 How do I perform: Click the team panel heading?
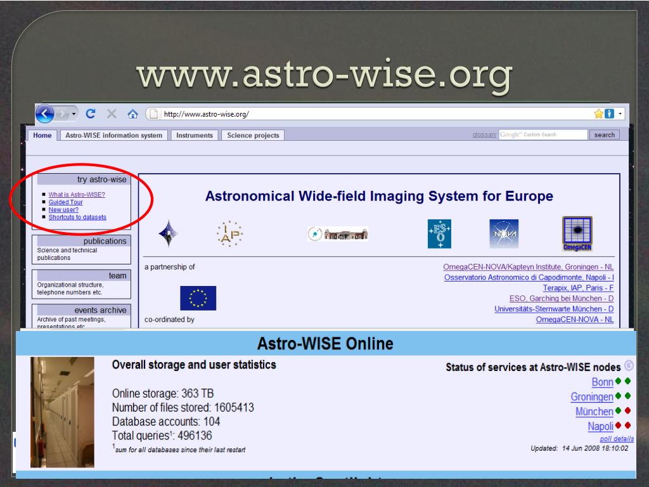click(83, 275)
